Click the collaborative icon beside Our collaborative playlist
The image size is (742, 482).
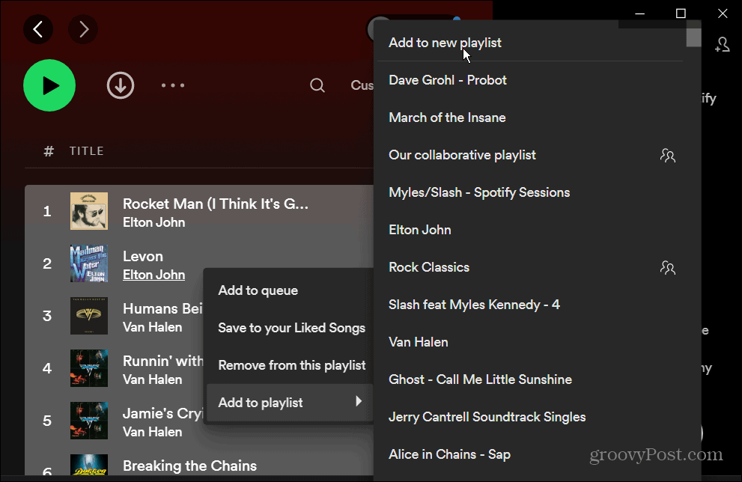pyautogui.click(x=668, y=155)
